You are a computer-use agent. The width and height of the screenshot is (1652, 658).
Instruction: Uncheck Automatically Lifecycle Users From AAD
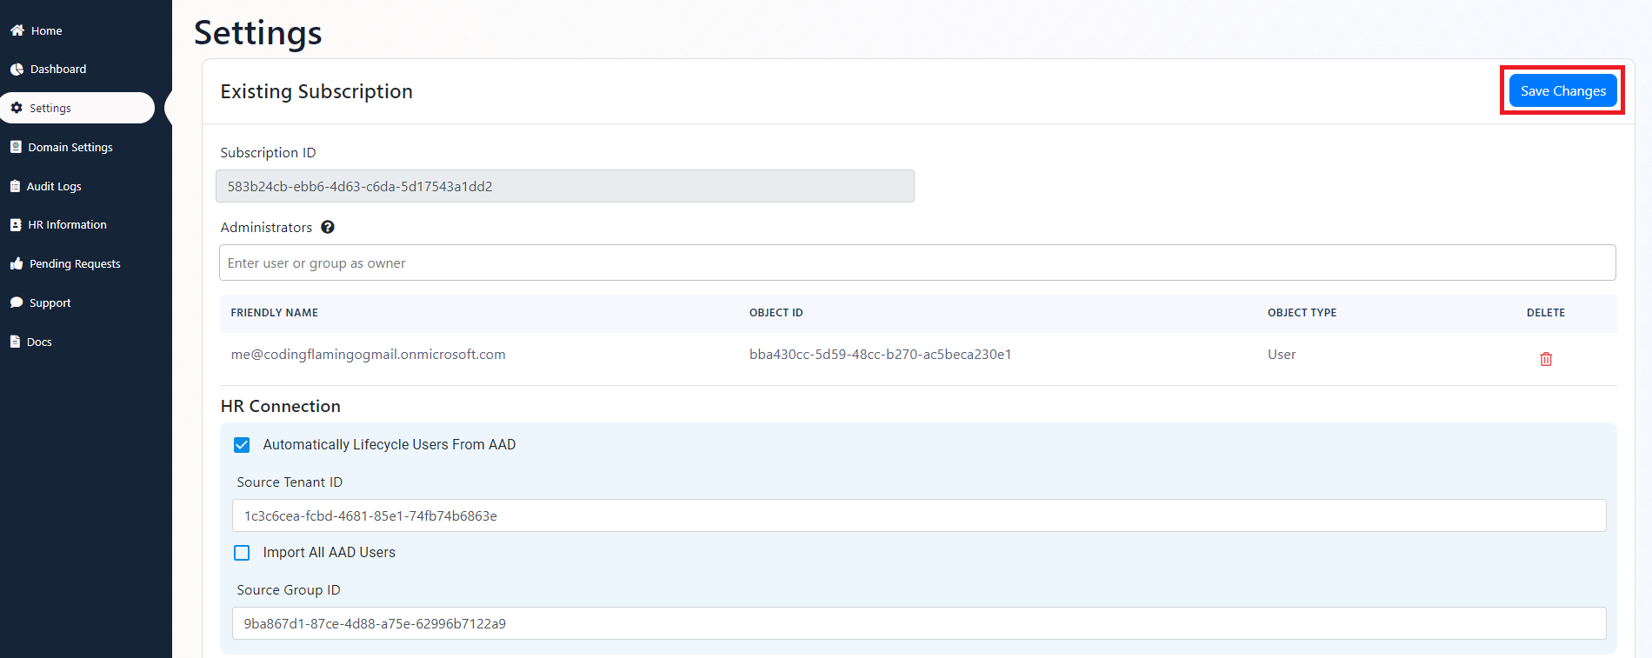click(242, 445)
